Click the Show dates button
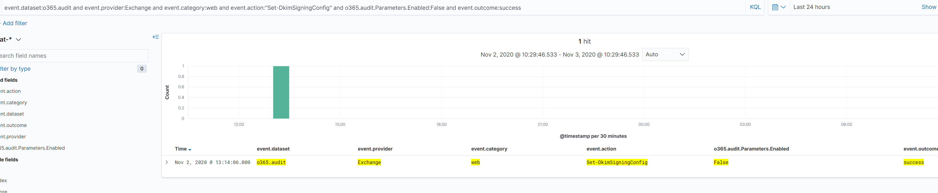The width and height of the screenshot is (938, 193). 929,6
